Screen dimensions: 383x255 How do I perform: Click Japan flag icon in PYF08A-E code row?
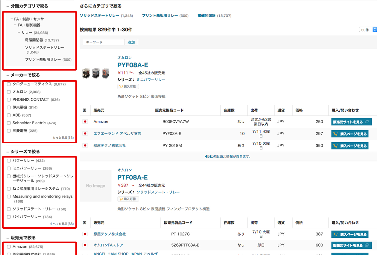85,134
